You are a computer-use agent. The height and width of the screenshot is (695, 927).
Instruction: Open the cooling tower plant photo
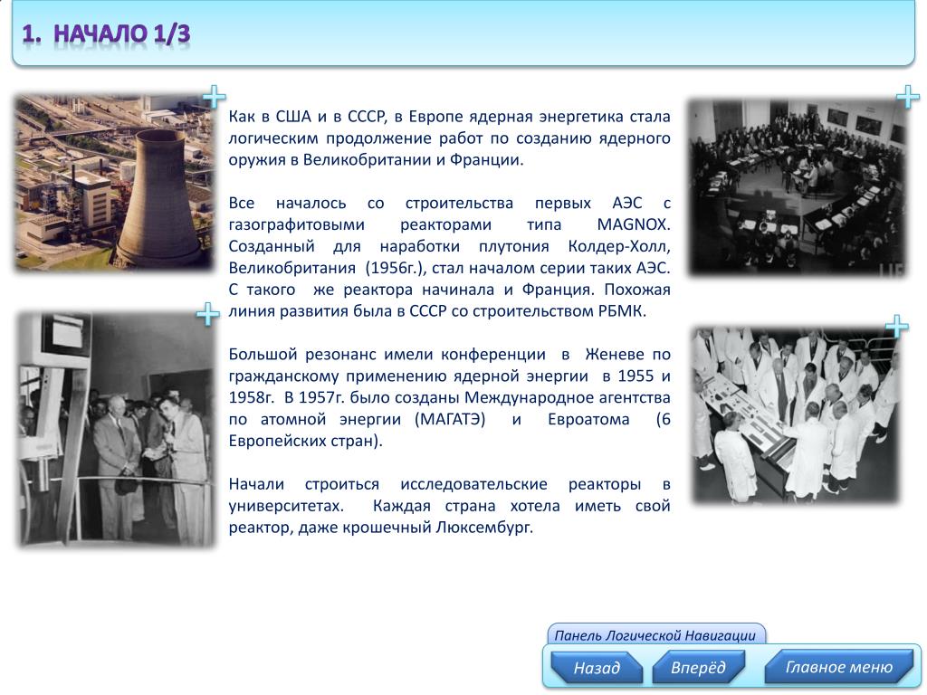click(114, 182)
